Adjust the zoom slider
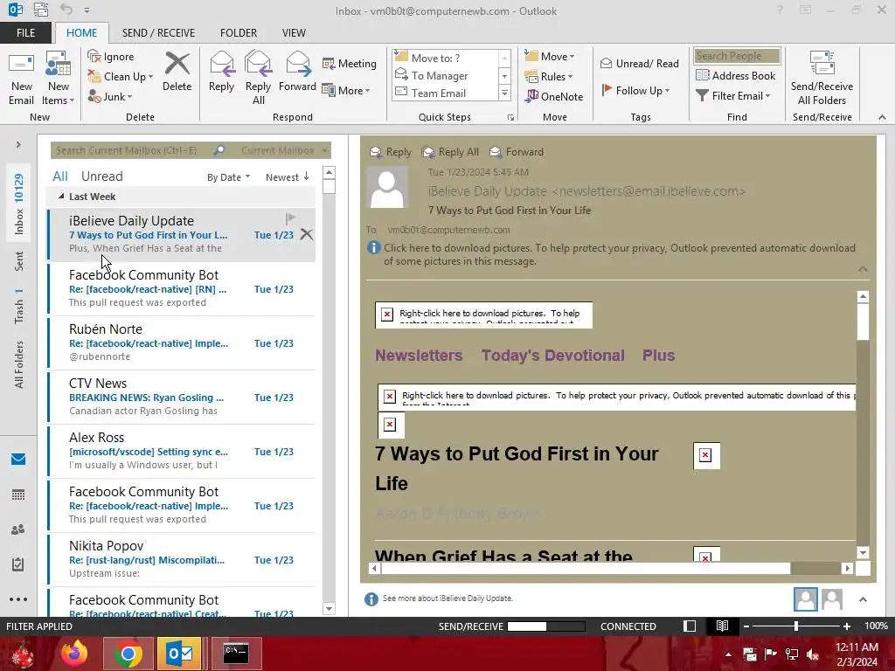The height and width of the screenshot is (671, 895). tap(796, 626)
